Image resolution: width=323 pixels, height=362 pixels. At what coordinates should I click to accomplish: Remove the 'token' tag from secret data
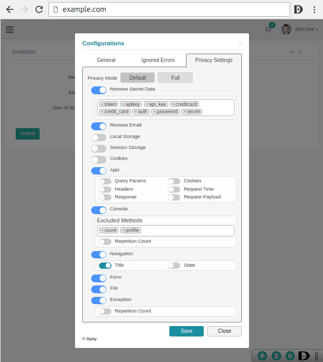pyautogui.click(x=102, y=104)
